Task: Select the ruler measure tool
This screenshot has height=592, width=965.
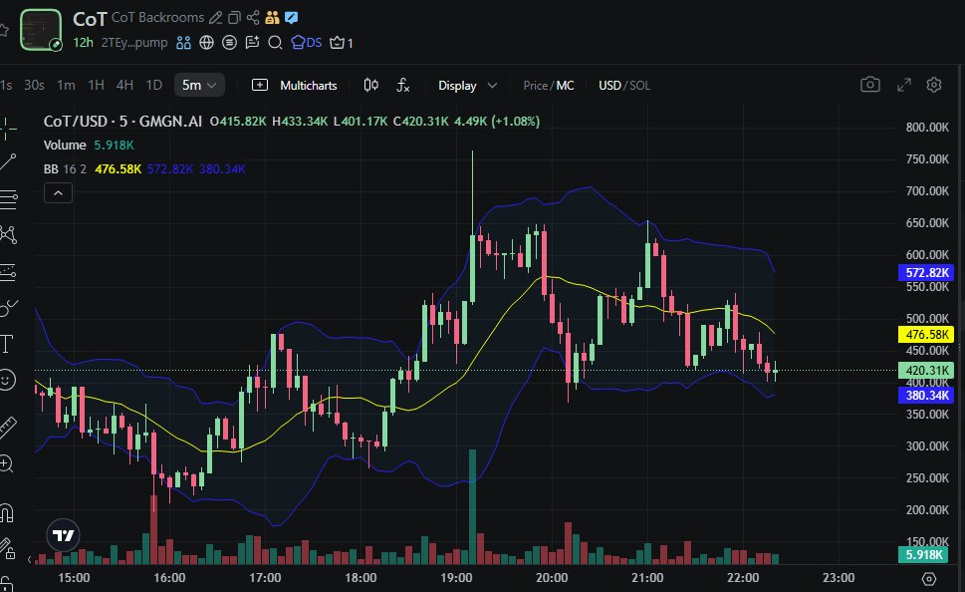Action: 8,428
